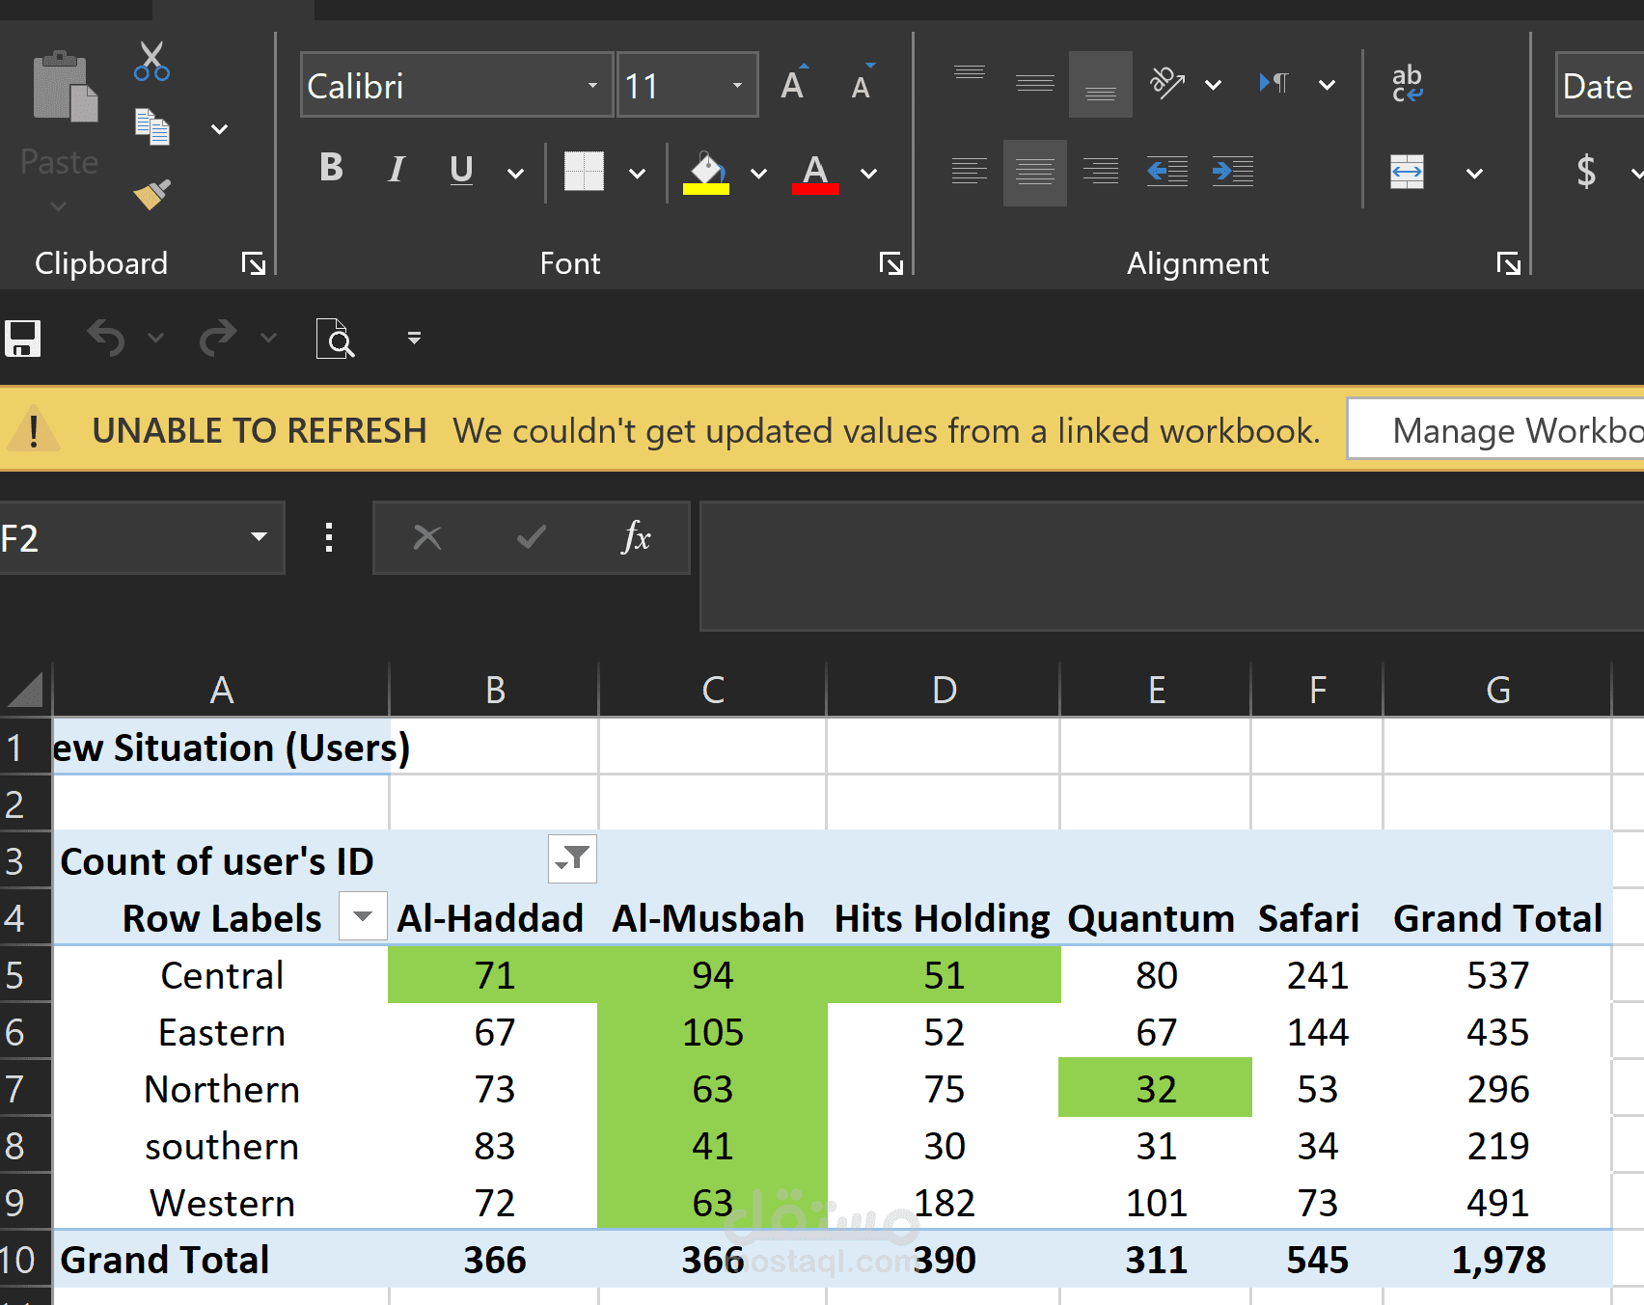Toggle Center horizontal alignment

click(x=1035, y=173)
